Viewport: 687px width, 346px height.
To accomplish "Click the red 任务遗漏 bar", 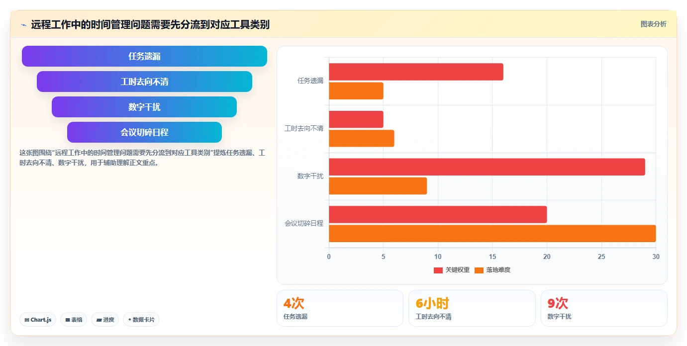I will (x=416, y=72).
